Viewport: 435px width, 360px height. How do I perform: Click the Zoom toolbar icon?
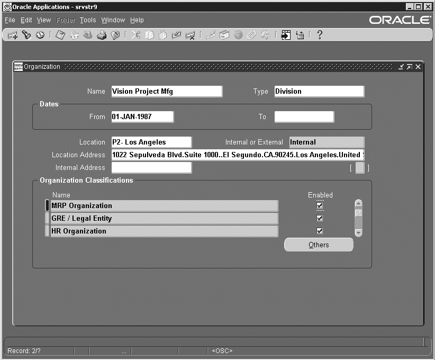point(224,35)
